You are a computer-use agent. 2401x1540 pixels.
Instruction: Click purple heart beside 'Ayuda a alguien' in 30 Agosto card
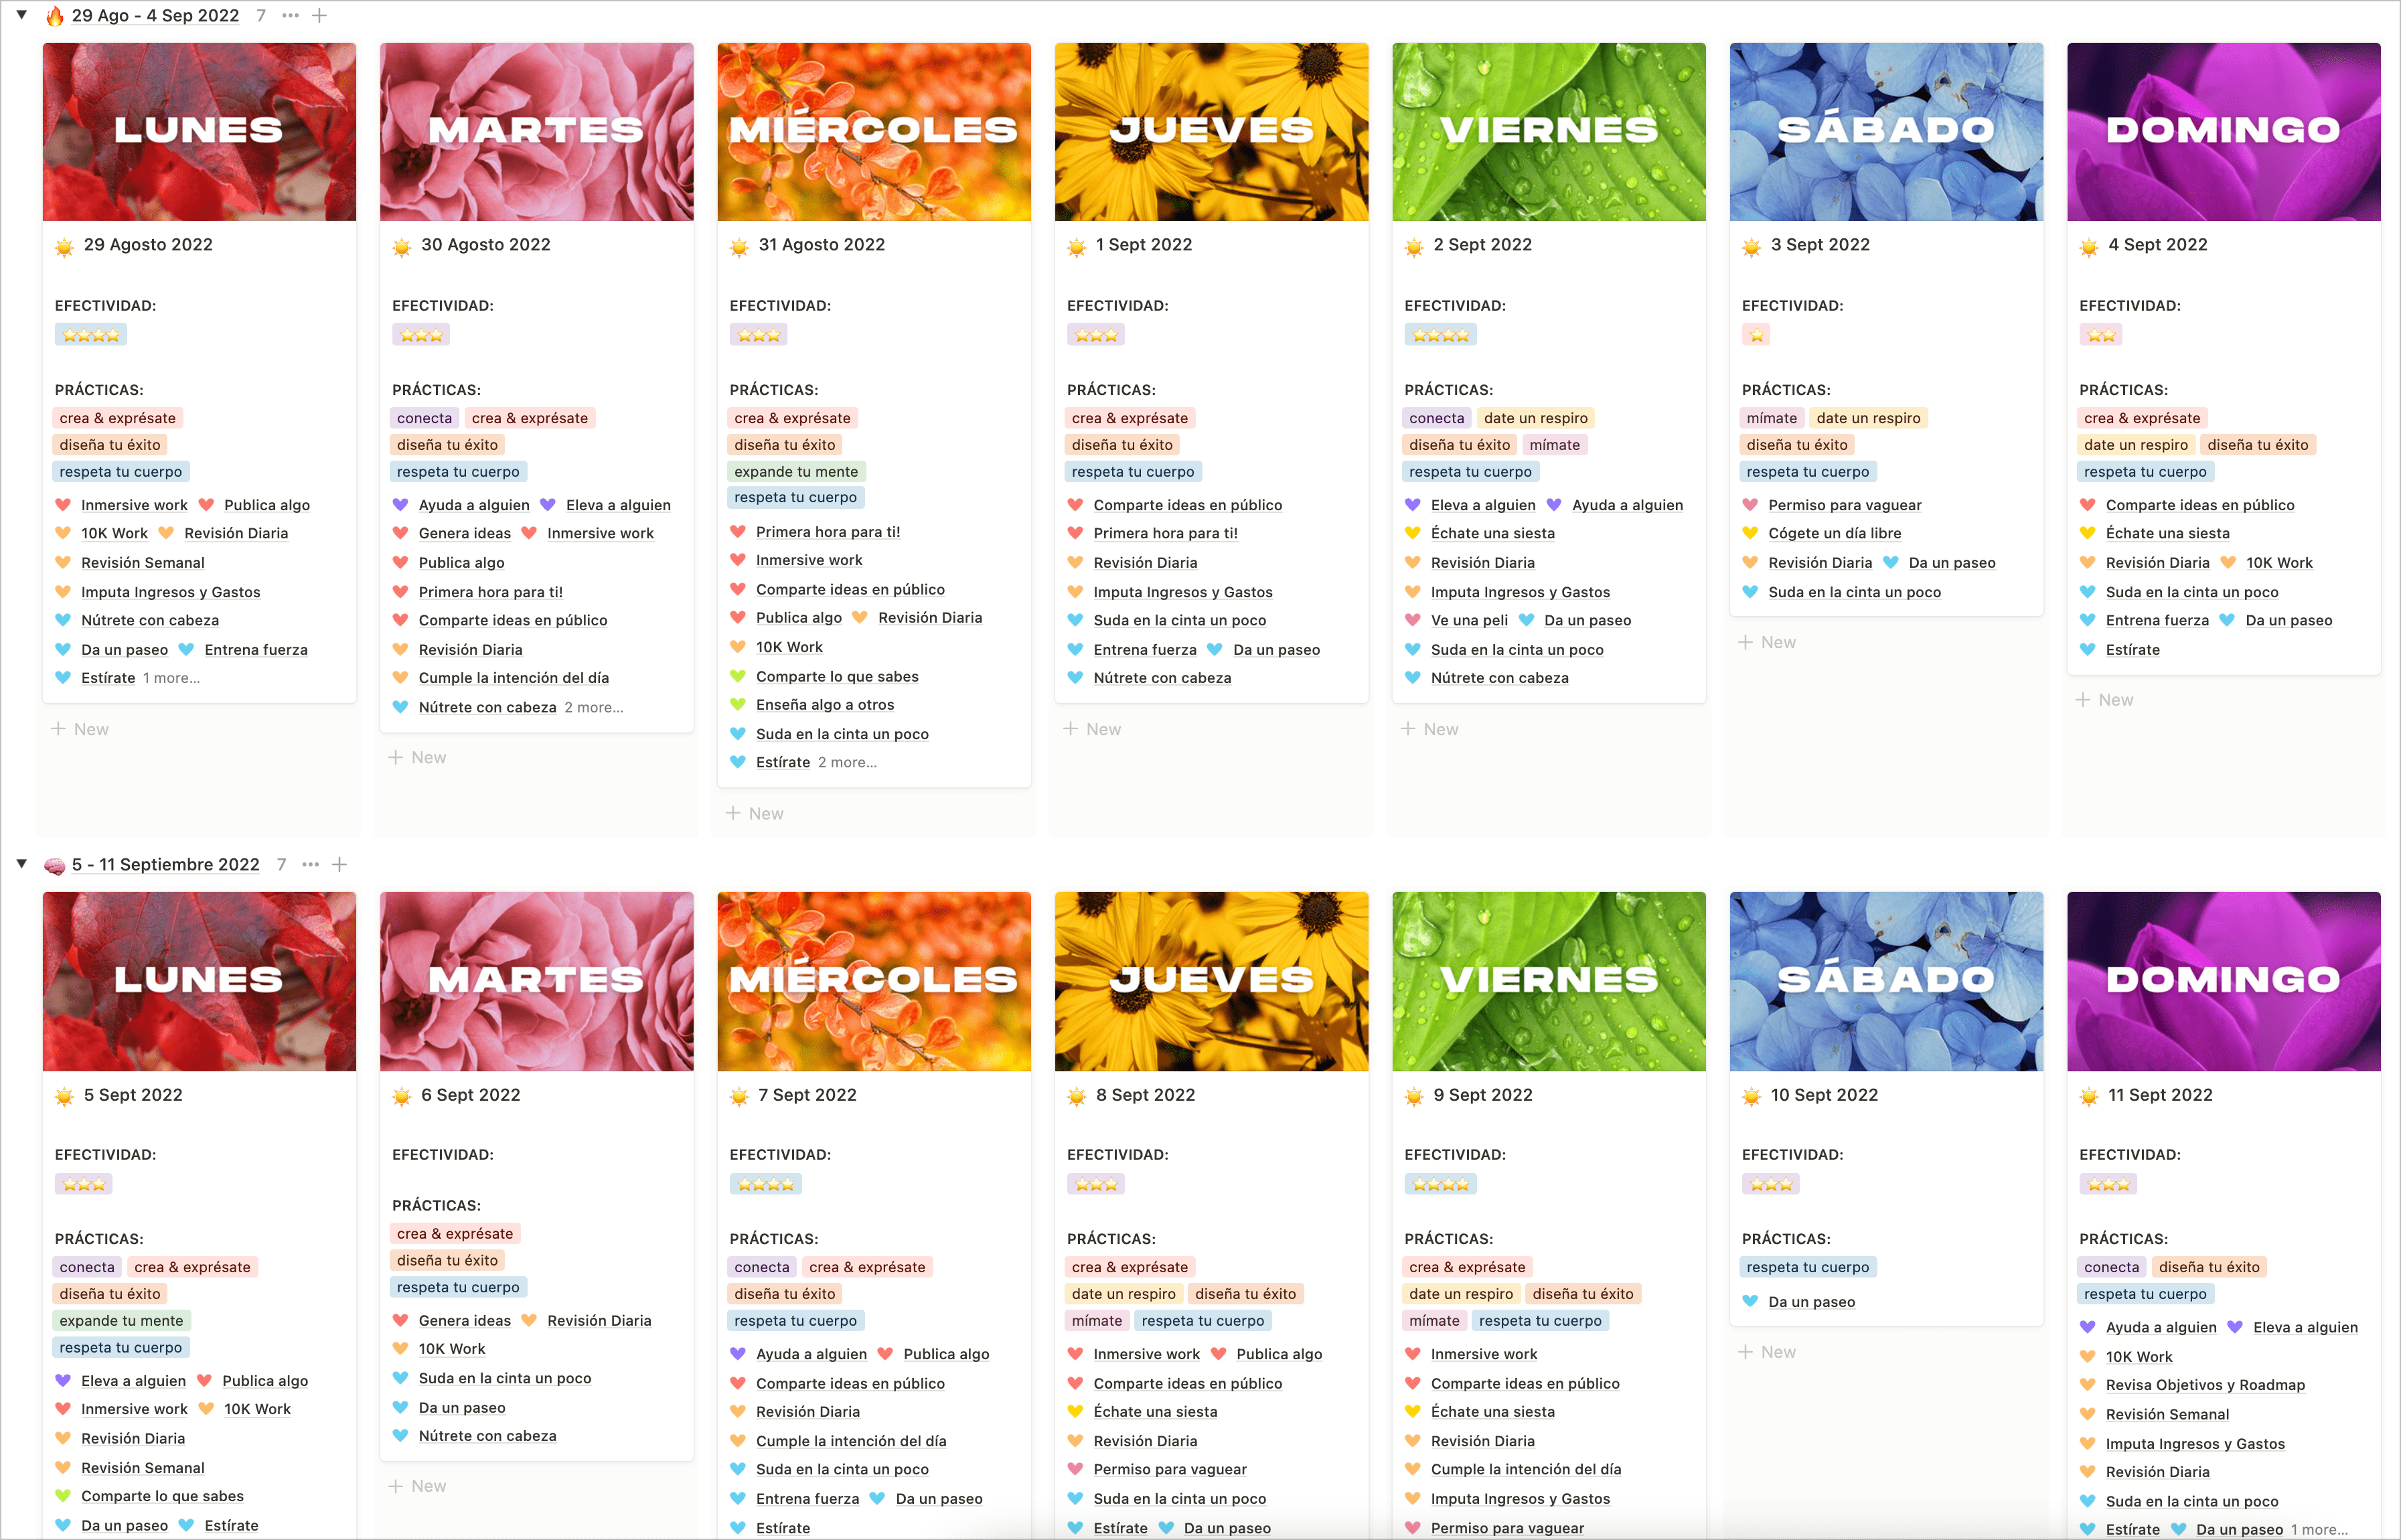[x=400, y=505]
